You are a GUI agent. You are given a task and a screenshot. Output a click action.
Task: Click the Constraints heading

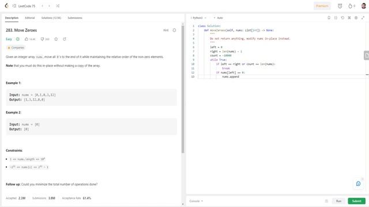pyautogui.click(x=14, y=151)
